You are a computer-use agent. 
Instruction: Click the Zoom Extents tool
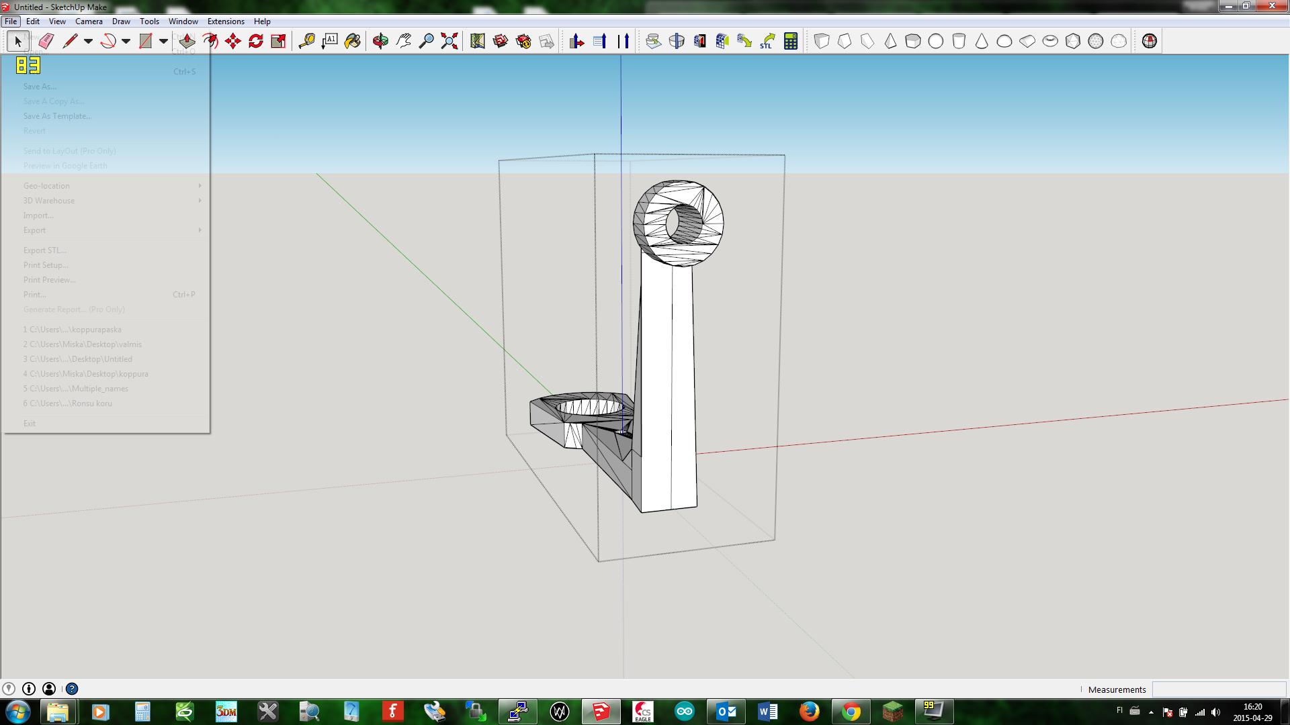point(449,41)
